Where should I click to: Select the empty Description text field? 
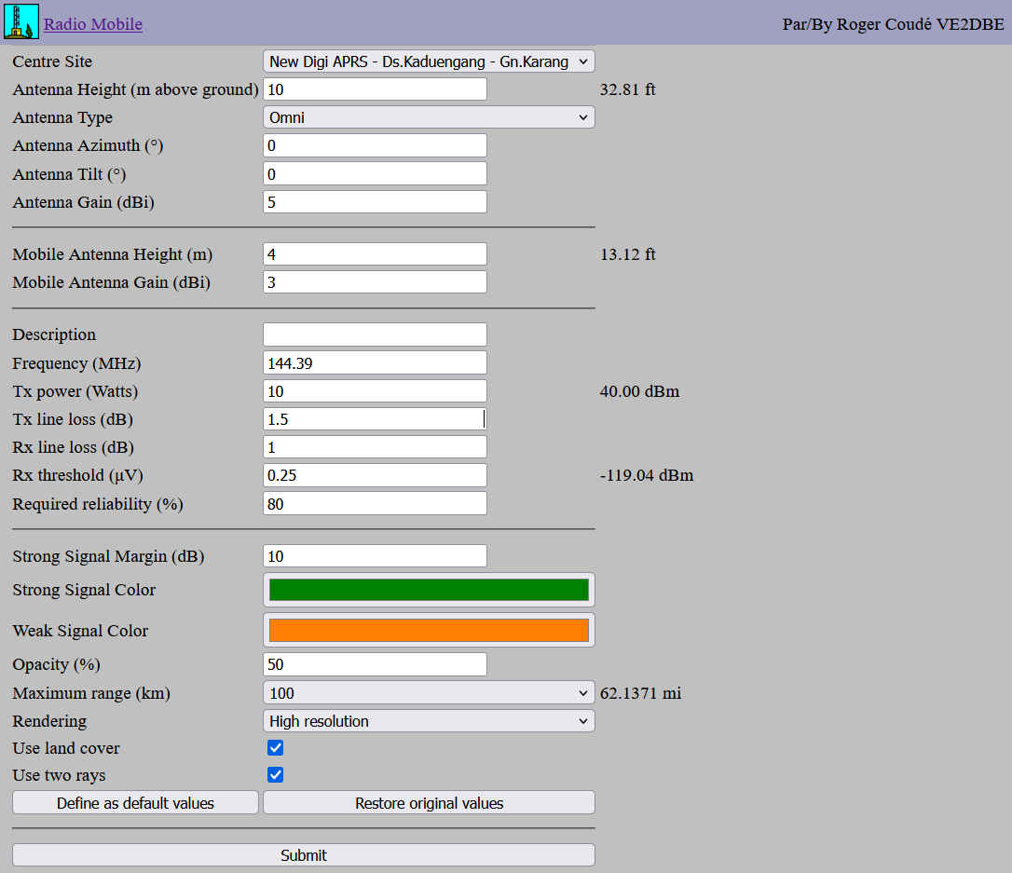375,334
